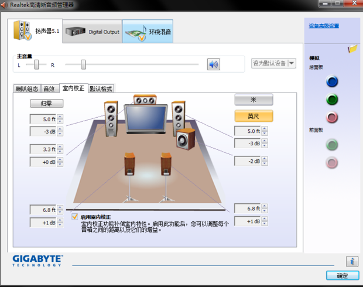Screen dimensions: 363x287
Task: Click the green front panel audio jack
Action: 332,145
